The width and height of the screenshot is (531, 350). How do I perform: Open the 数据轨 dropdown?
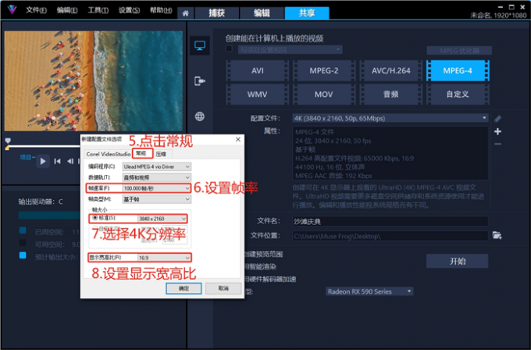[156, 177]
